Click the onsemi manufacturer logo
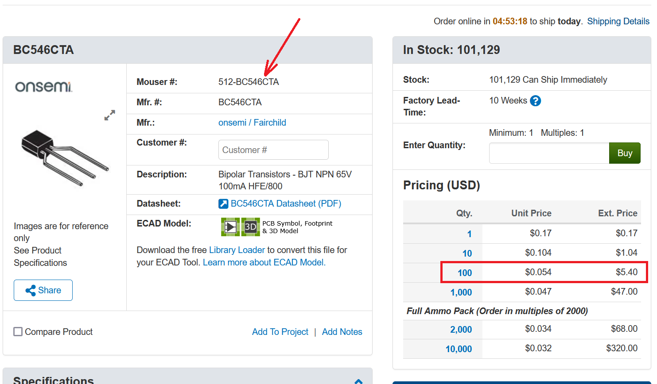 (43, 86)
